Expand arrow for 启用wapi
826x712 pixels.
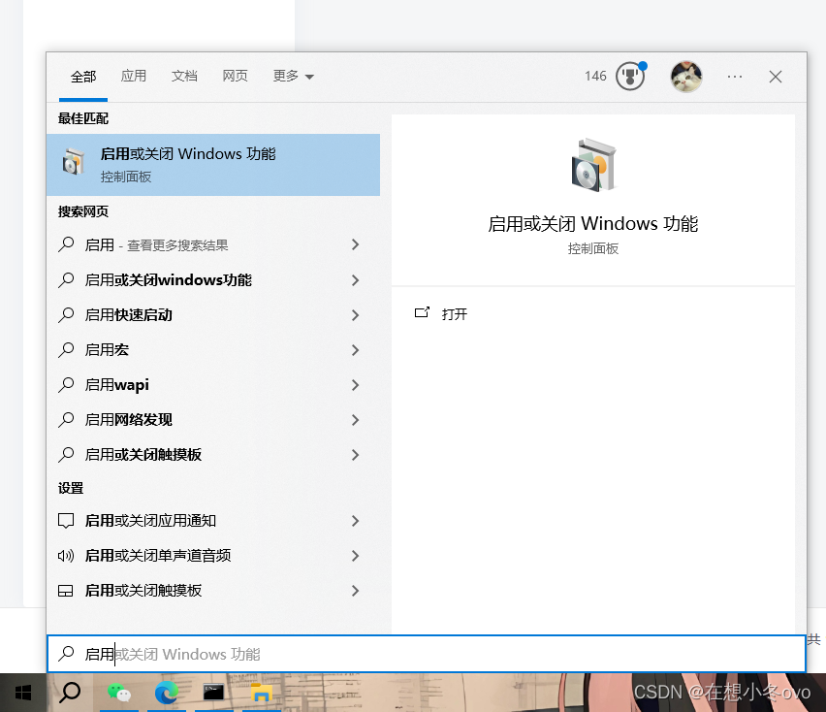coord(356,385)
